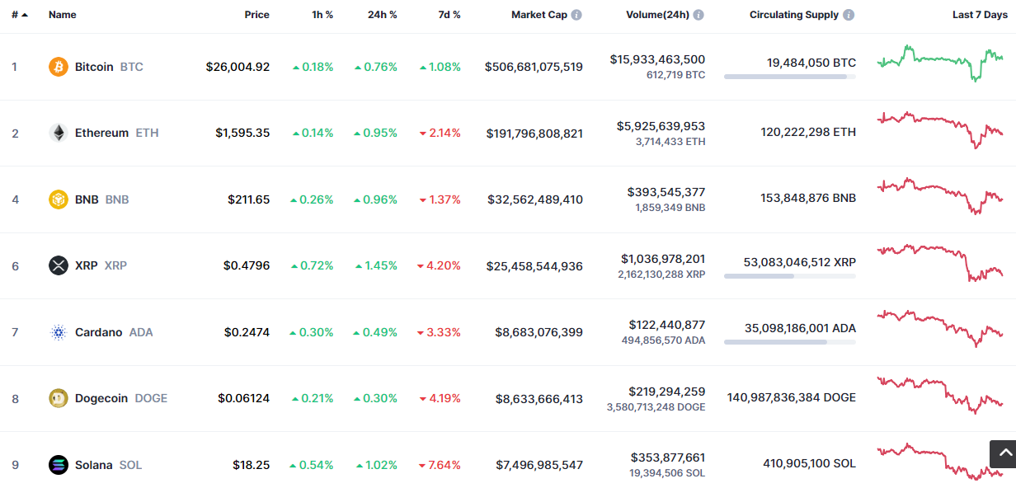
Task: Click the Bitcoin coin logo
Action: click(x=59, y=67)
